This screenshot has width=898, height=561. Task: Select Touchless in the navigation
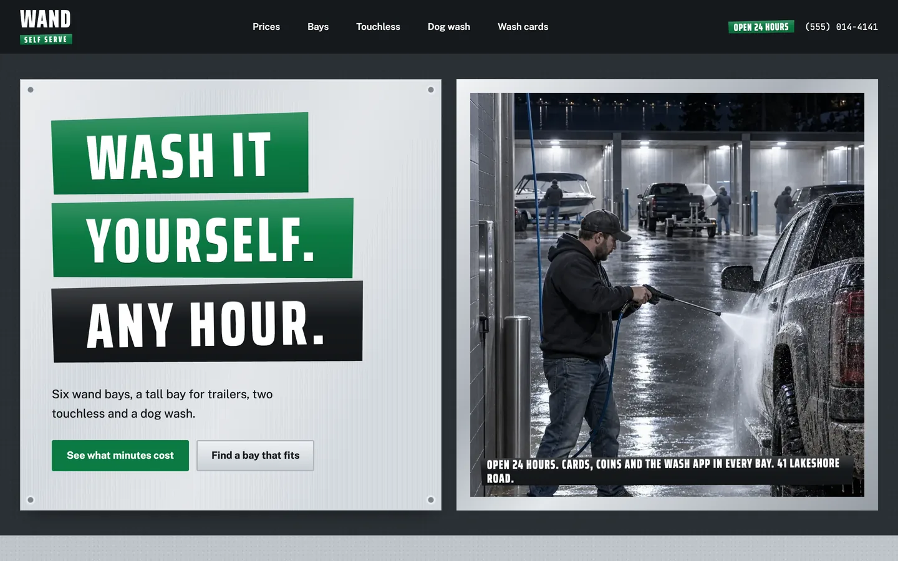click(x=378, y=27)
